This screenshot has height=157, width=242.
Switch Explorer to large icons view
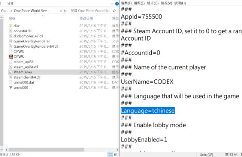116,154
